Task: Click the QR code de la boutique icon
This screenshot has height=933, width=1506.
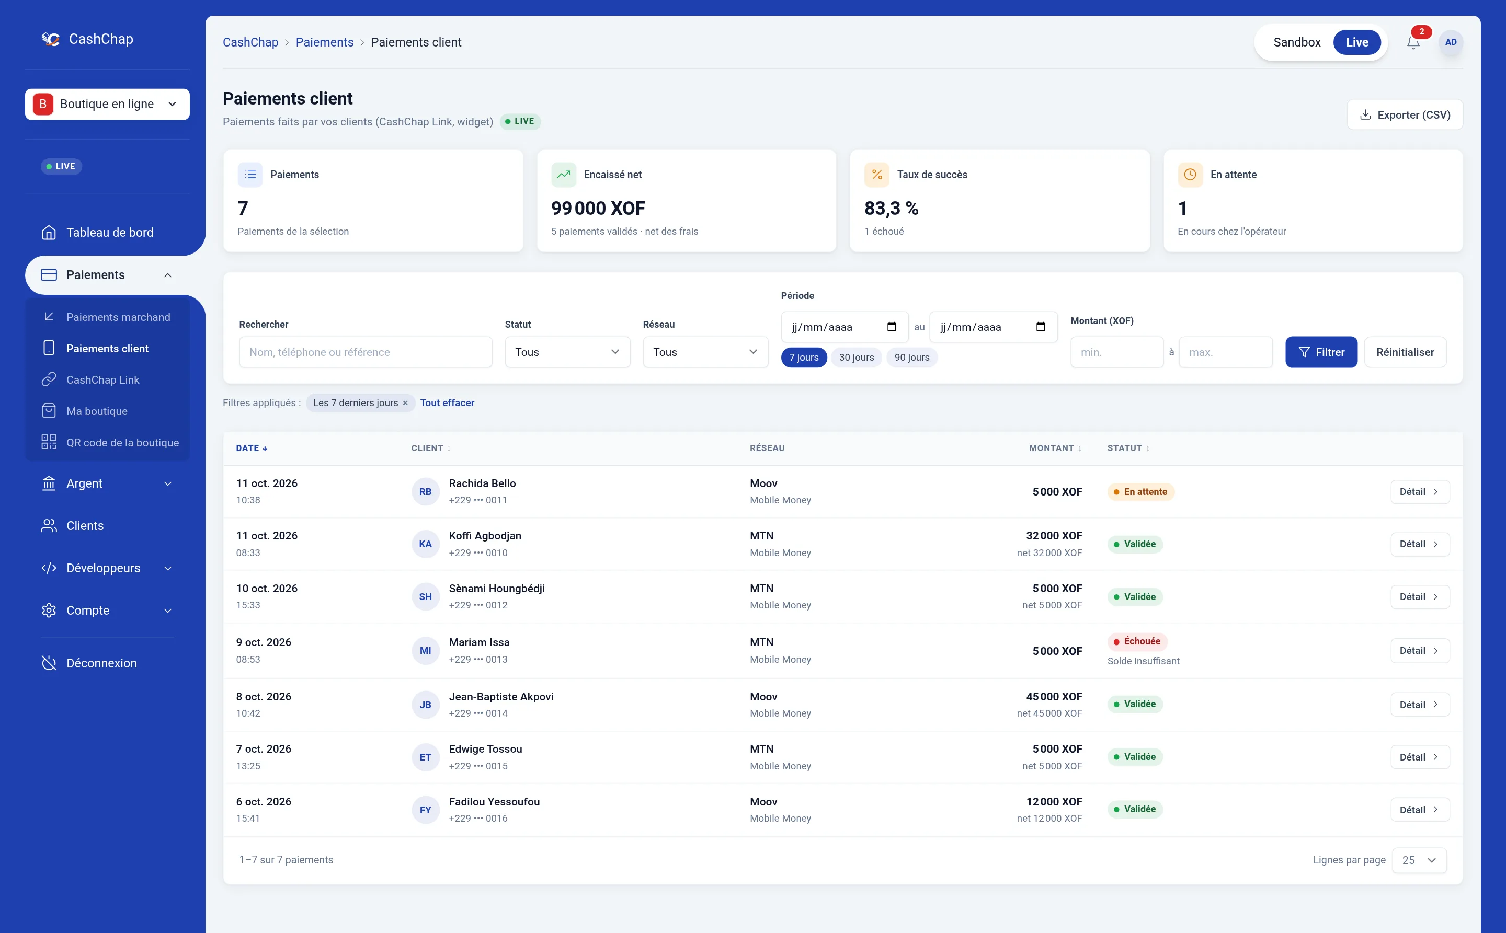Action: click(x=49, y=442)
